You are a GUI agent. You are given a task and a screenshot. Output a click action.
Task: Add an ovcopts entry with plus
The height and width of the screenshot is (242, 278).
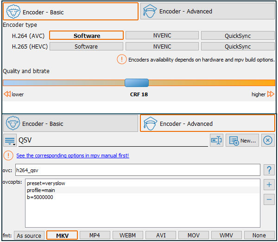click(269, 185)
